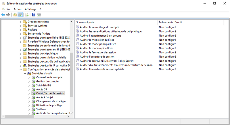The height and width of the screenshot is (125, 230).
Task: Expand the Groupes restreints node
Action: [x=20, y=22]
